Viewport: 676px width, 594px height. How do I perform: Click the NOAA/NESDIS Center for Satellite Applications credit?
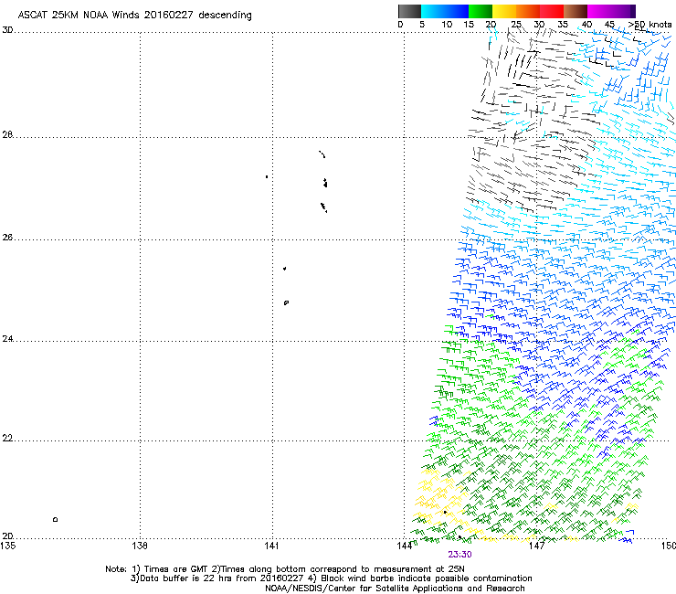(395, 589)
